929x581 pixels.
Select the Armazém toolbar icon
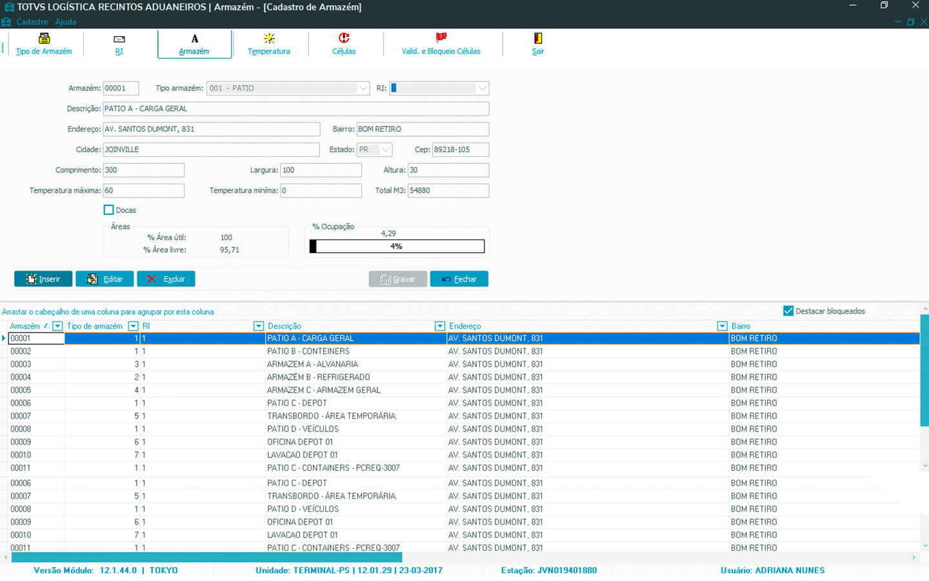[x=194, y=39]
